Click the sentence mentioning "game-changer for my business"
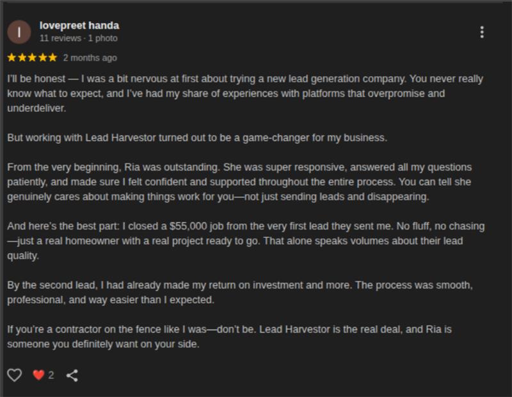Viewport: 512px width, 397px height. (197, 137)
